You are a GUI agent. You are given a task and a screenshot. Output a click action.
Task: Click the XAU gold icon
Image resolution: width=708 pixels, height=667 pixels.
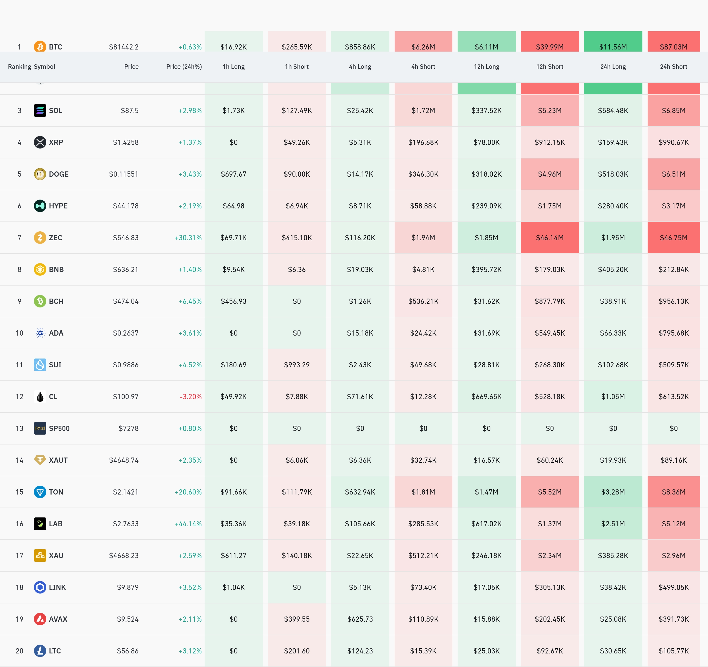pos(40,555)
